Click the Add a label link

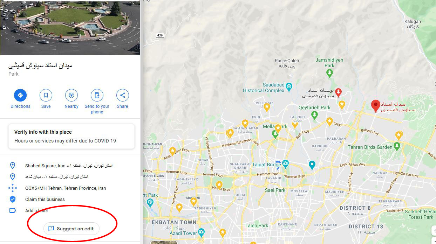(x=36, y=210)
